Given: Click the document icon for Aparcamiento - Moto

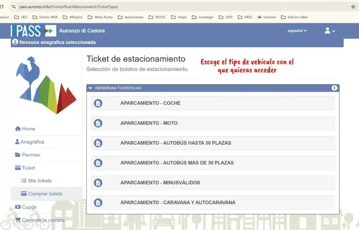Looking at the screenshot, I should coord(98,123).
